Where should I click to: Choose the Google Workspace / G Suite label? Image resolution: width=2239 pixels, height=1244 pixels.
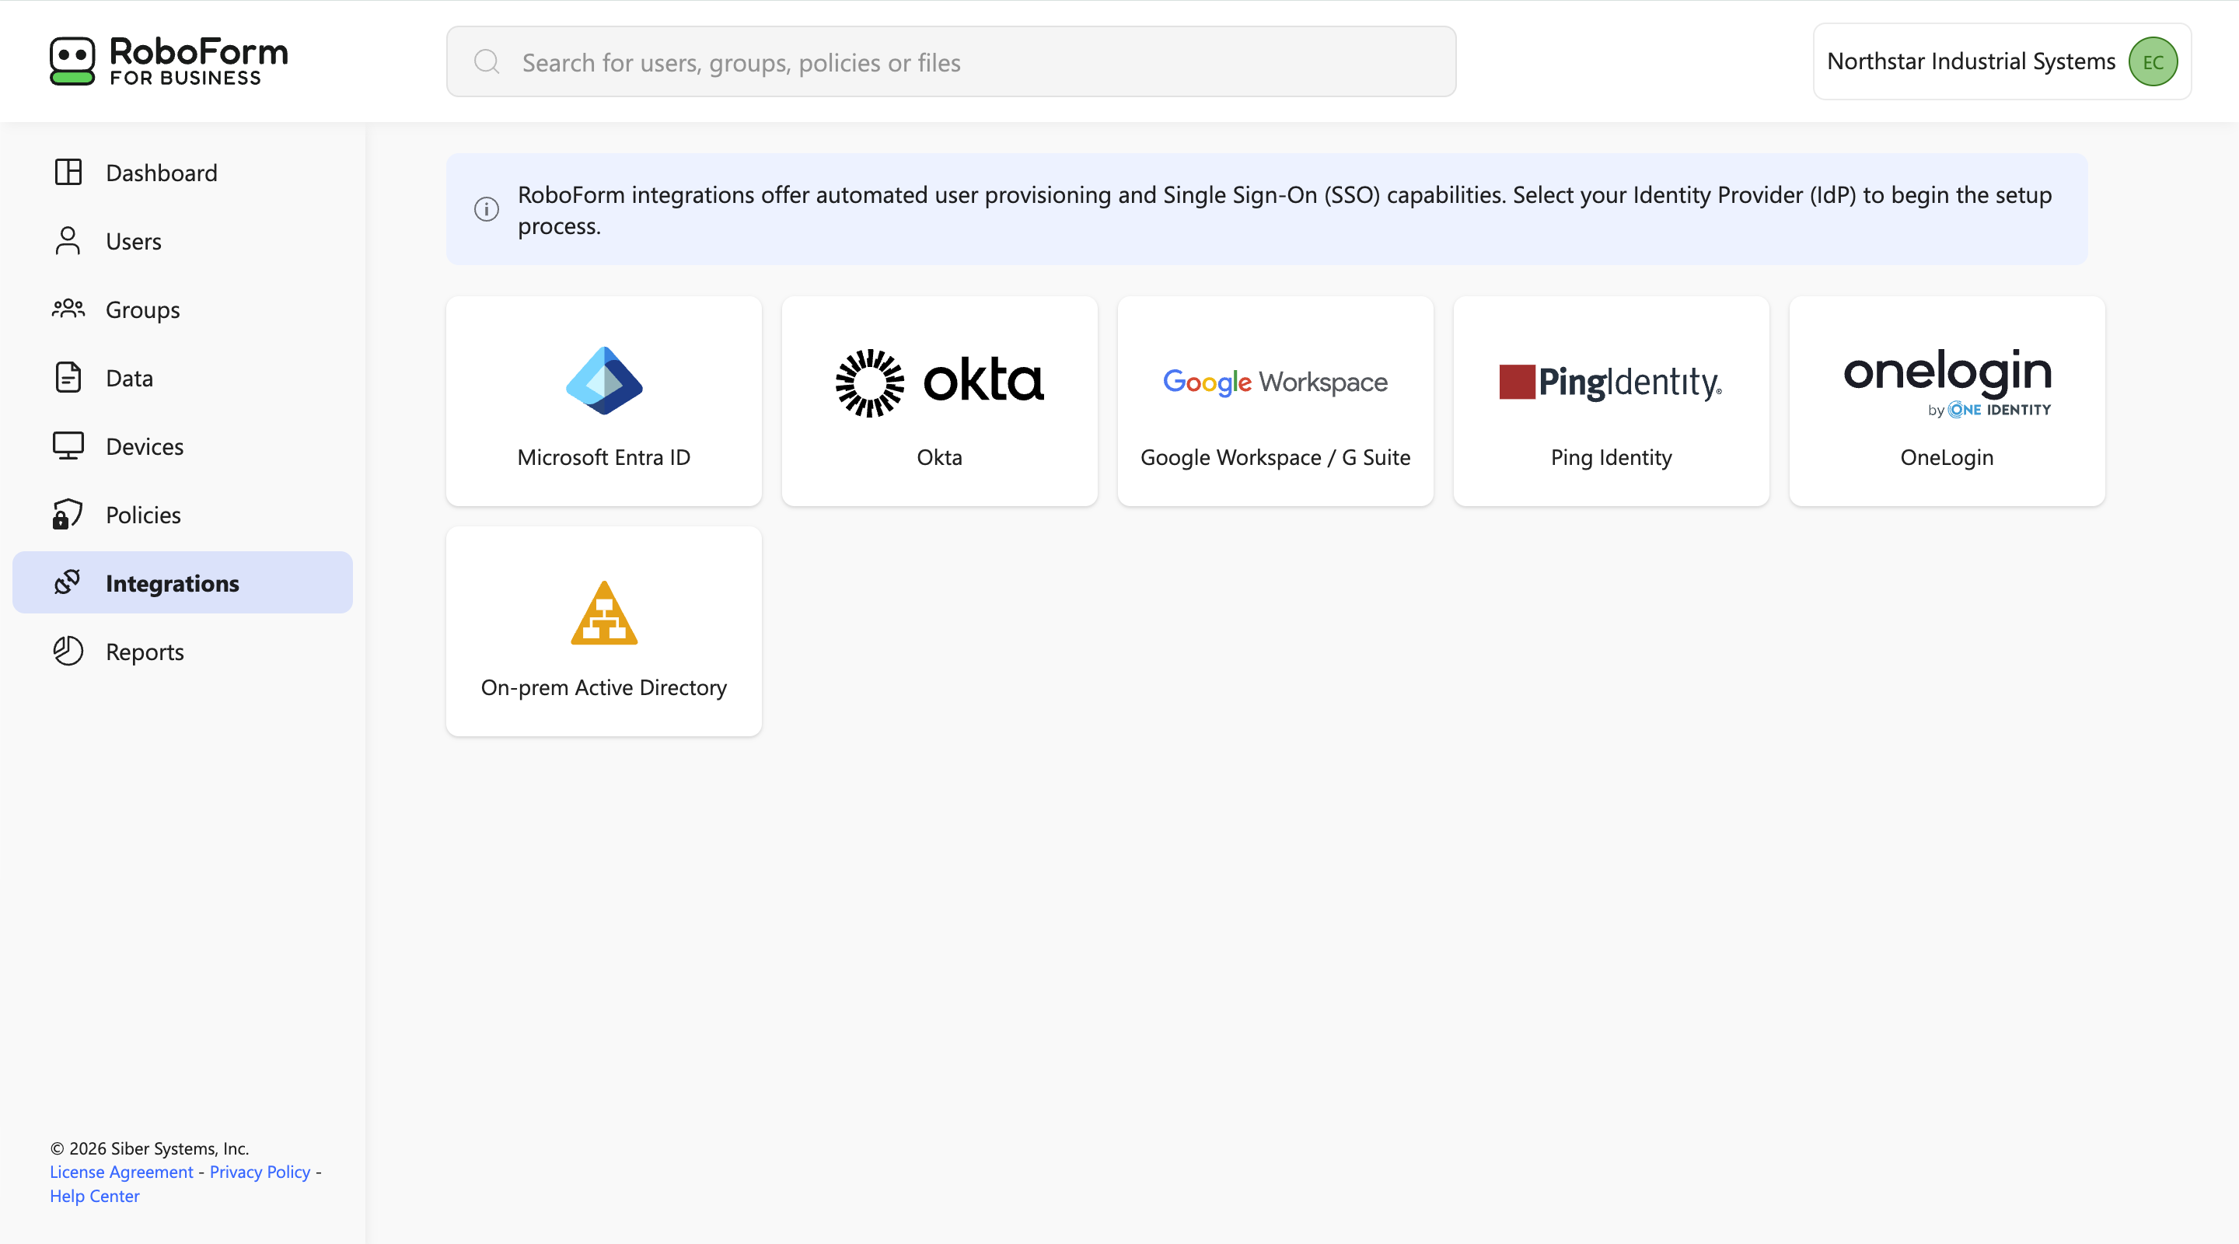(1275, 457)
